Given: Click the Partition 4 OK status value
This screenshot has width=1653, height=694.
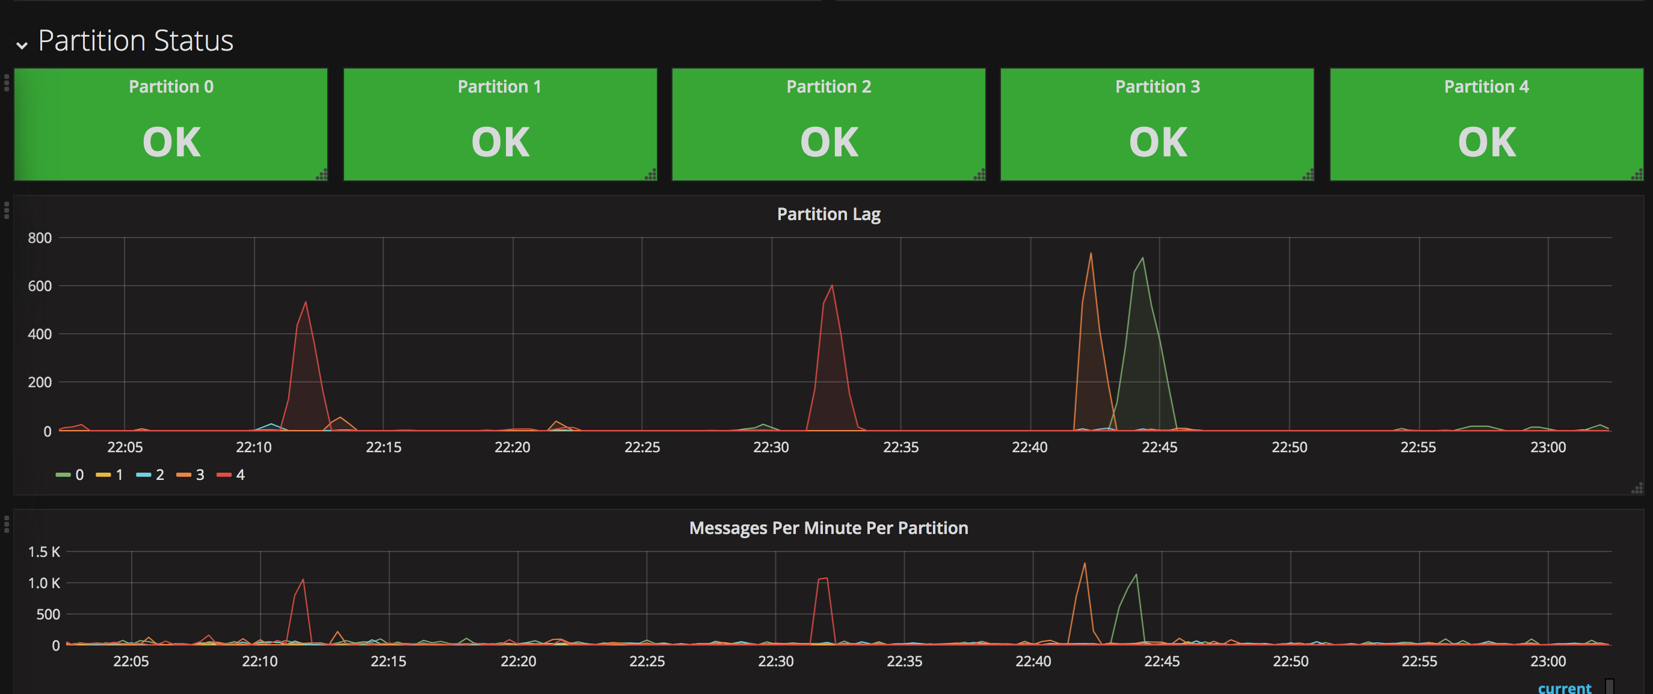Looking at the screenshot, I should tap(1486, 143).
